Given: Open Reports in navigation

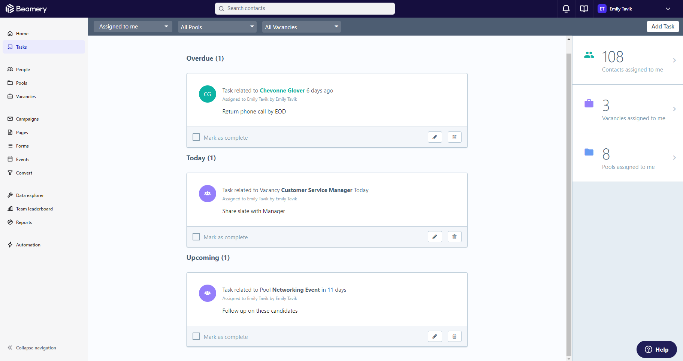Looking at the screenshot, I should point(44,222).
